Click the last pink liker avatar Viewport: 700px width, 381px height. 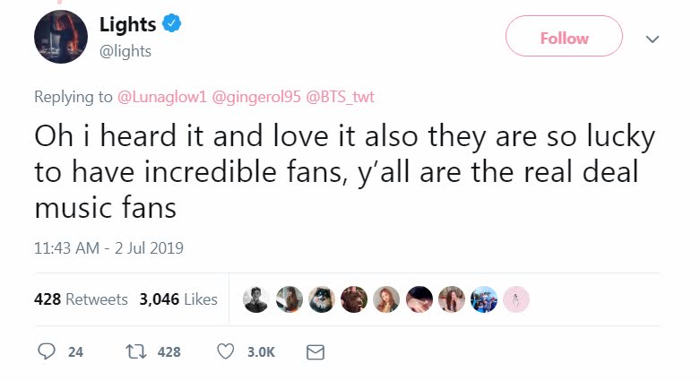(x=515, y=299)
